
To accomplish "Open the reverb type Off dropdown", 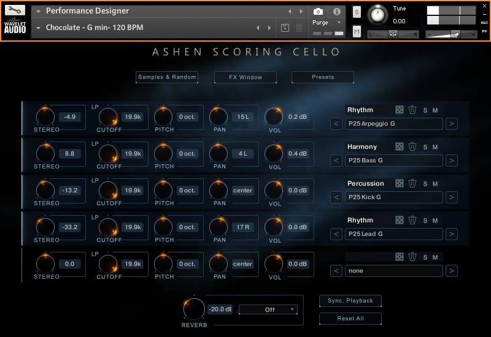I will (268, 310).
